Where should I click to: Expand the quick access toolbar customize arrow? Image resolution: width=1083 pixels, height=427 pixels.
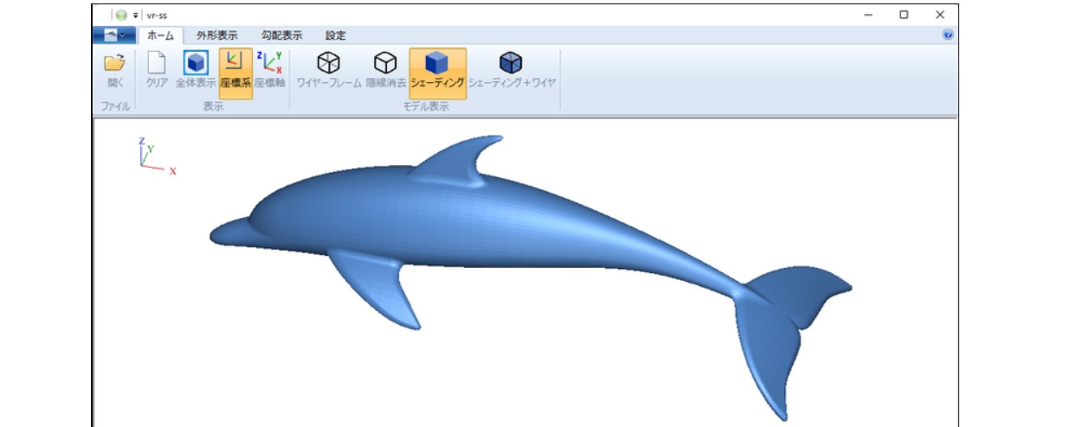tap(136, 15)
